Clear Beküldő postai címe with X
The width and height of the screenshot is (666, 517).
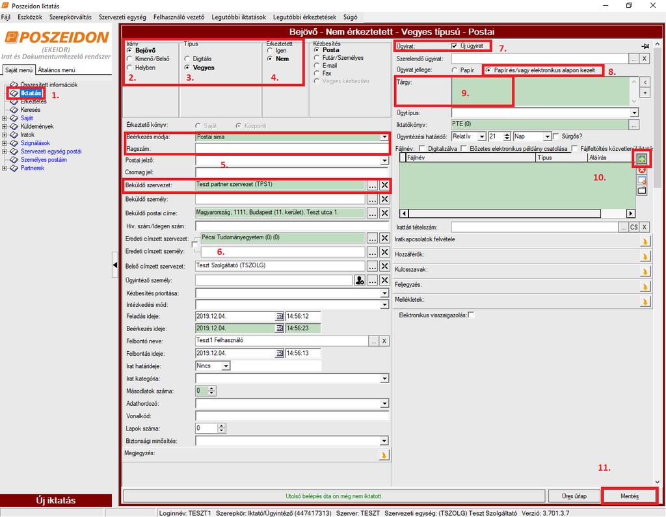(x=384, y=213)
